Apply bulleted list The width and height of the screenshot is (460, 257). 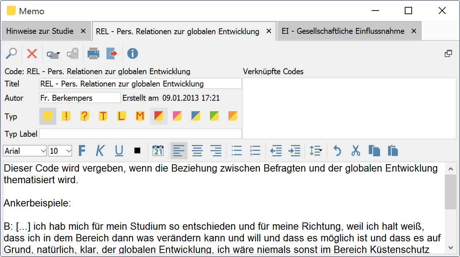click(x=237, y=150)
